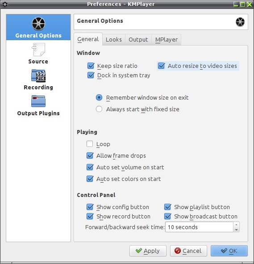254x264 pixels.
Task: Open the General Options film reel icon
Action: 38,24
